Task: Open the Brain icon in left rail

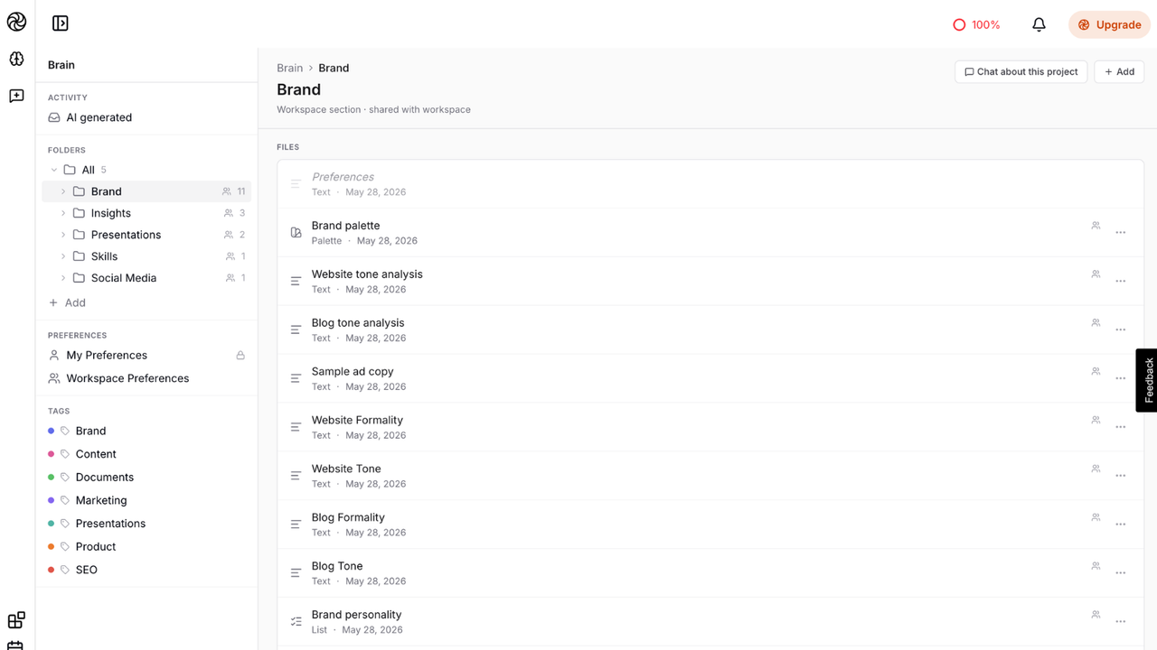Action: (16, 60)
